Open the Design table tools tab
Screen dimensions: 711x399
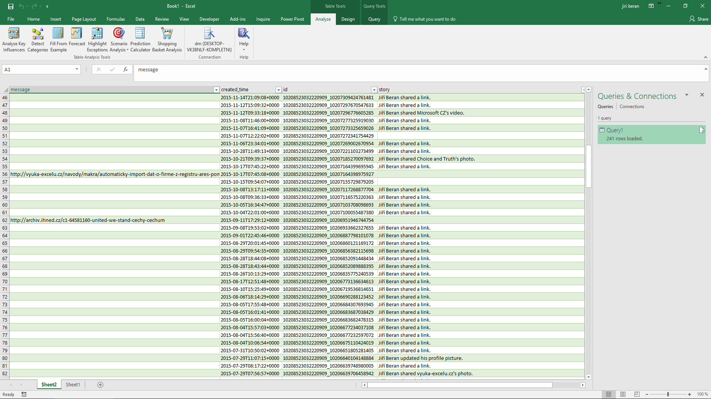tap(348, 19)
